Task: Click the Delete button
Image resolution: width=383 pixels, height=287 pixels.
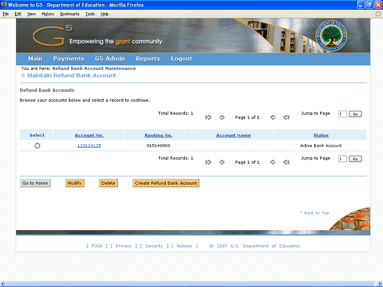Action: coord(108,183)
